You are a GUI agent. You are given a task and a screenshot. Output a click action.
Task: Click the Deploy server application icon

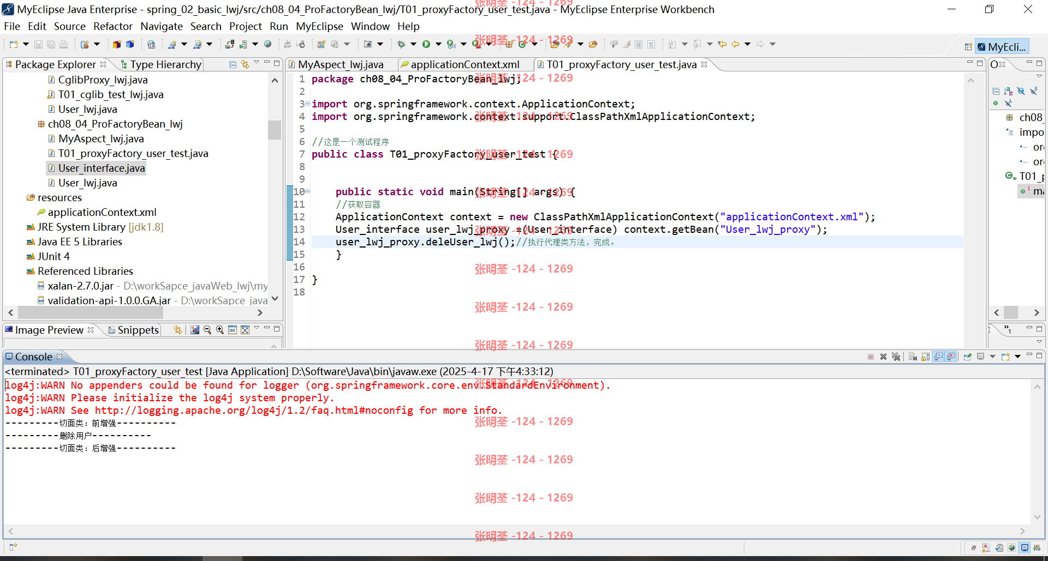tap(230, 44)
